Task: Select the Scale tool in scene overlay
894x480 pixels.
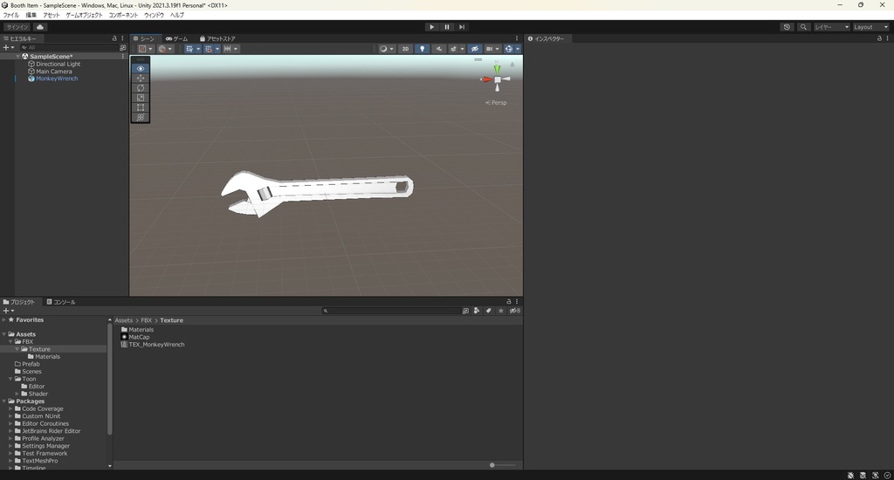Action: pos(141,98)
